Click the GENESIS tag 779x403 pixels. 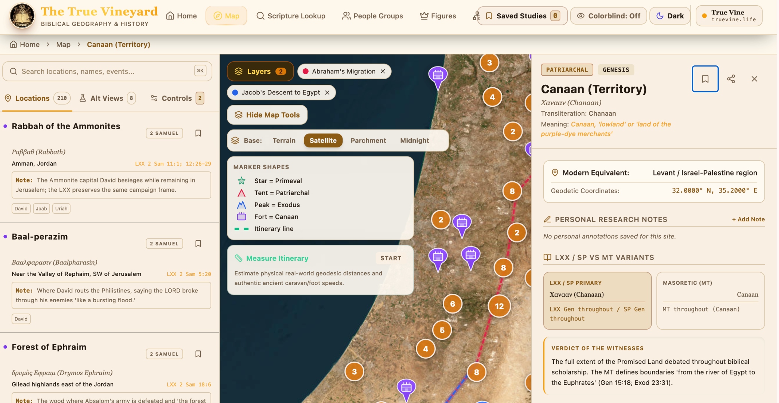pyautogui.click(x=616, y=70)
